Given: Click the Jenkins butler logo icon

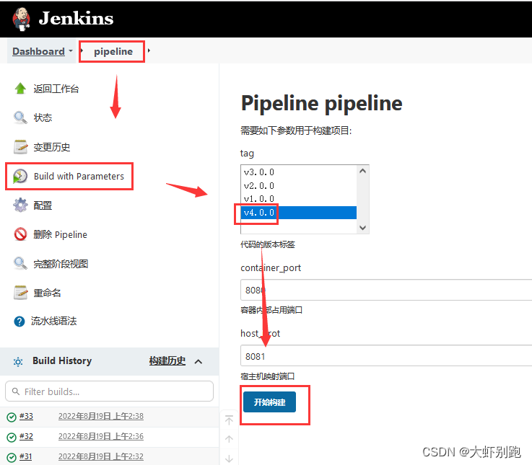Looking at the screenshot, I should coord(22,19).
